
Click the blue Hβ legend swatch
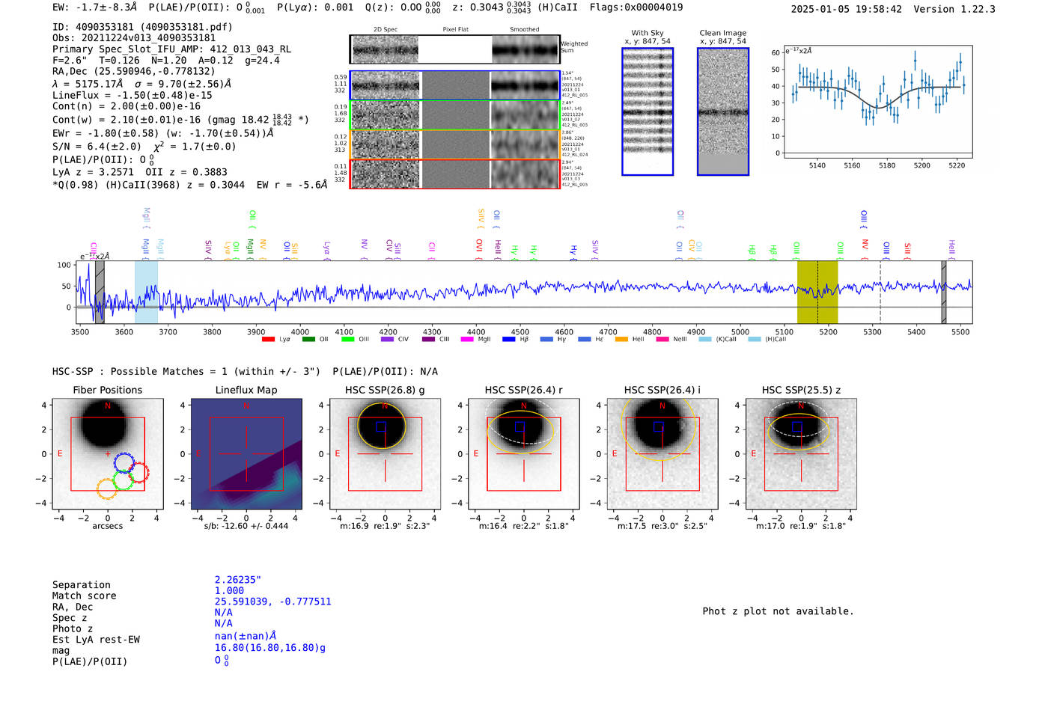508,340
